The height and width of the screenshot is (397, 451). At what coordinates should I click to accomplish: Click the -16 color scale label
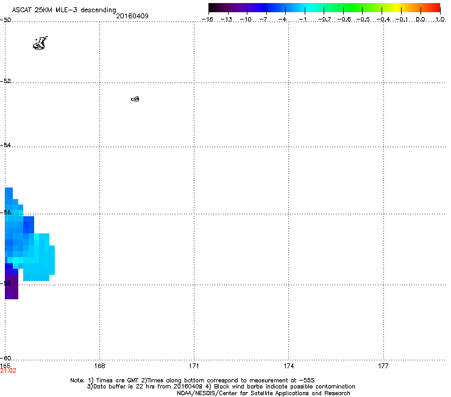[x=207, y=20]
